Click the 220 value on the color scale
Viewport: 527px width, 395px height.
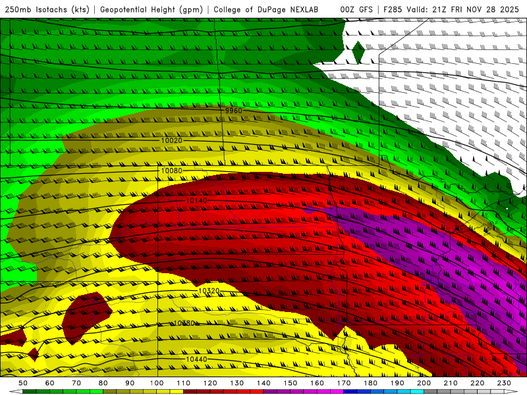pos(477,383)
